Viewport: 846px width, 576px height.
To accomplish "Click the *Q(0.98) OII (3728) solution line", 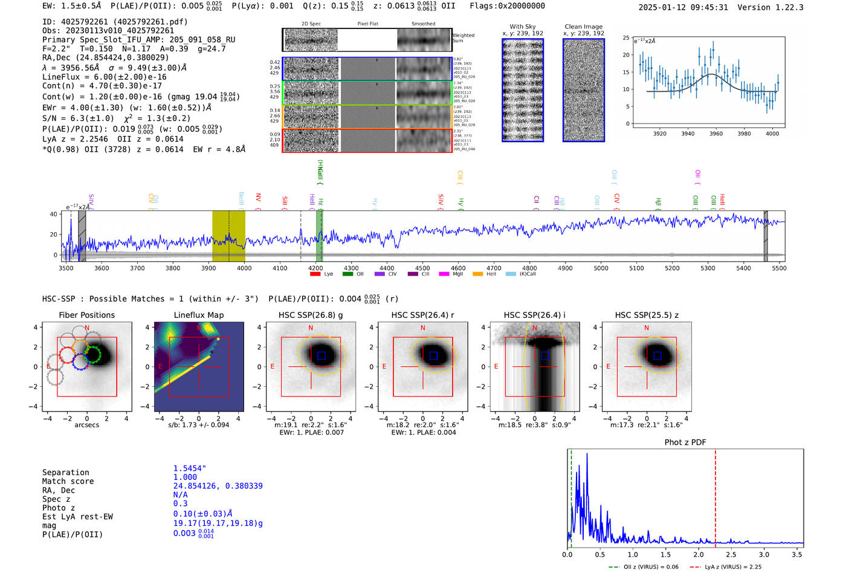I will [144, 149].
